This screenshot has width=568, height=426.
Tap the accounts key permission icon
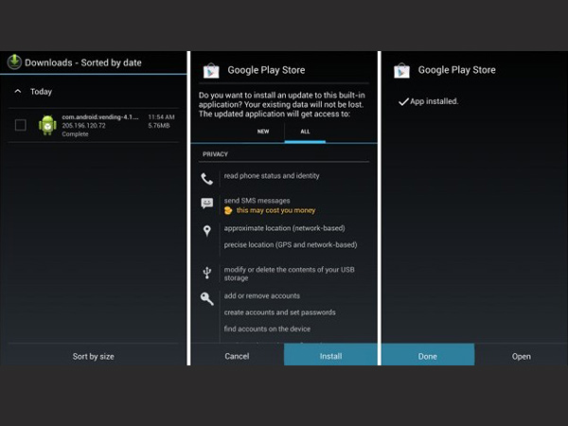(x=206, y=299)
